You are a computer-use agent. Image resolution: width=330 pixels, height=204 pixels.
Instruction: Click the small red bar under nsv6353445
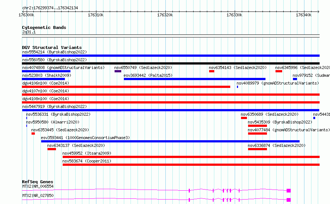coord(33,134)
